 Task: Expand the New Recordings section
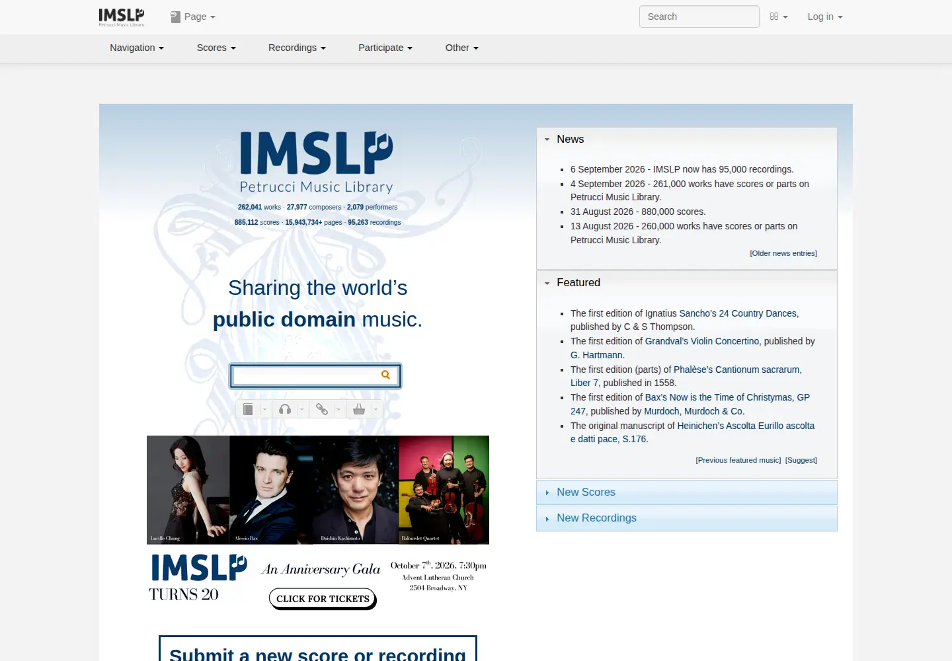(x=687, y=518)
